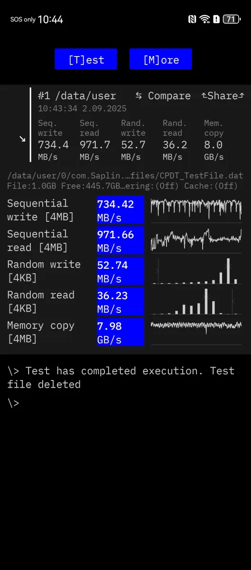251x570 pixels.
Task: Open the Random read histogram chart
Action: tap(196, 301)
